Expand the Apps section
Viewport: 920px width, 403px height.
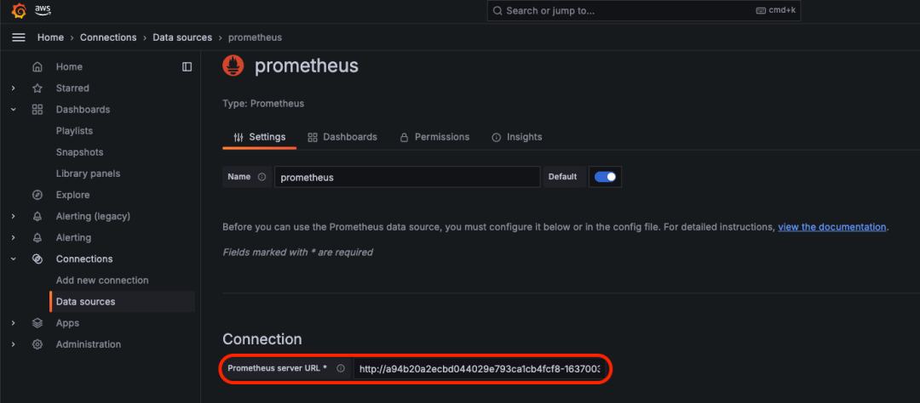coord(13,323)
